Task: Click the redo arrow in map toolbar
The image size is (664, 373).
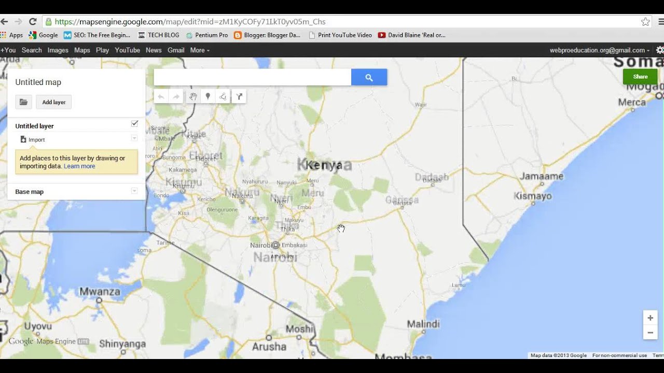Action: 176,96
